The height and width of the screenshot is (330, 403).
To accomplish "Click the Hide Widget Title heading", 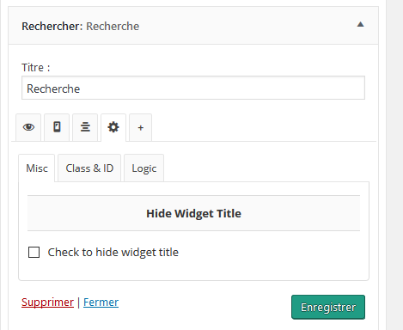I will (193, 213).
